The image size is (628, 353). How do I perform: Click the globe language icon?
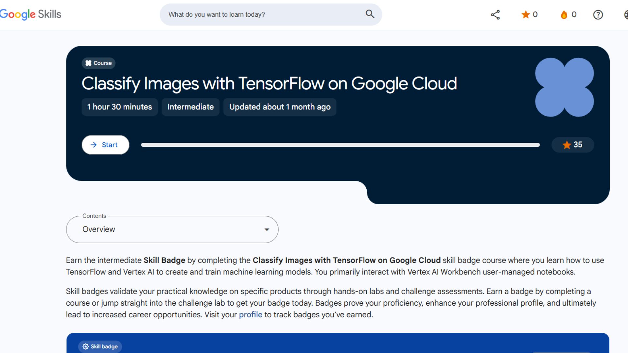626,15
